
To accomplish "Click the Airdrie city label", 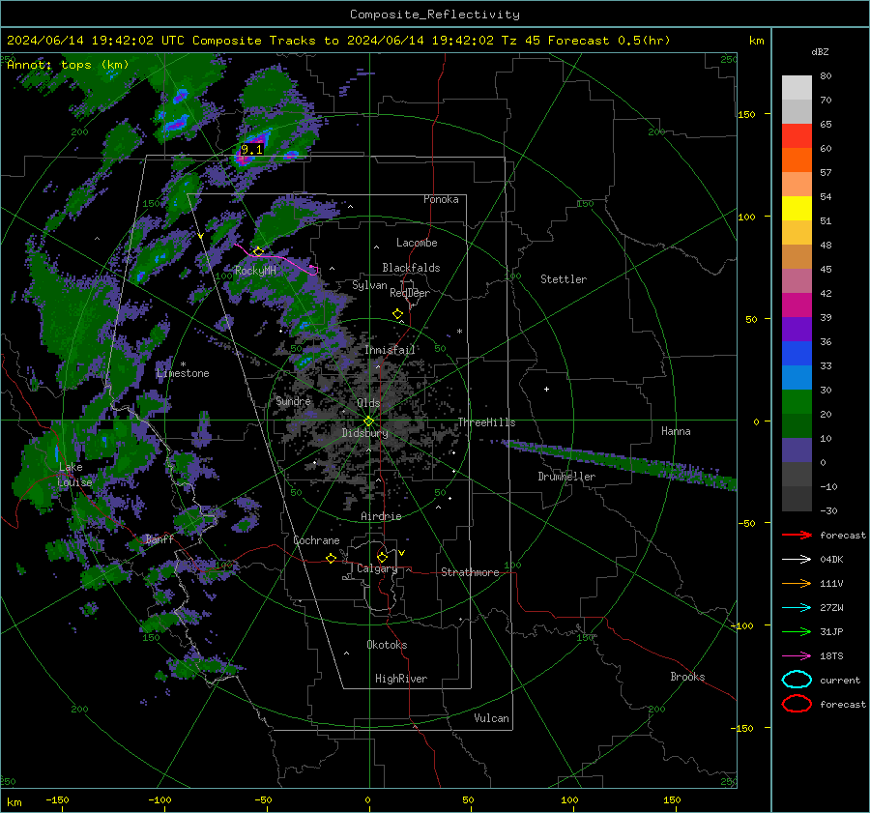I will 381,516.
